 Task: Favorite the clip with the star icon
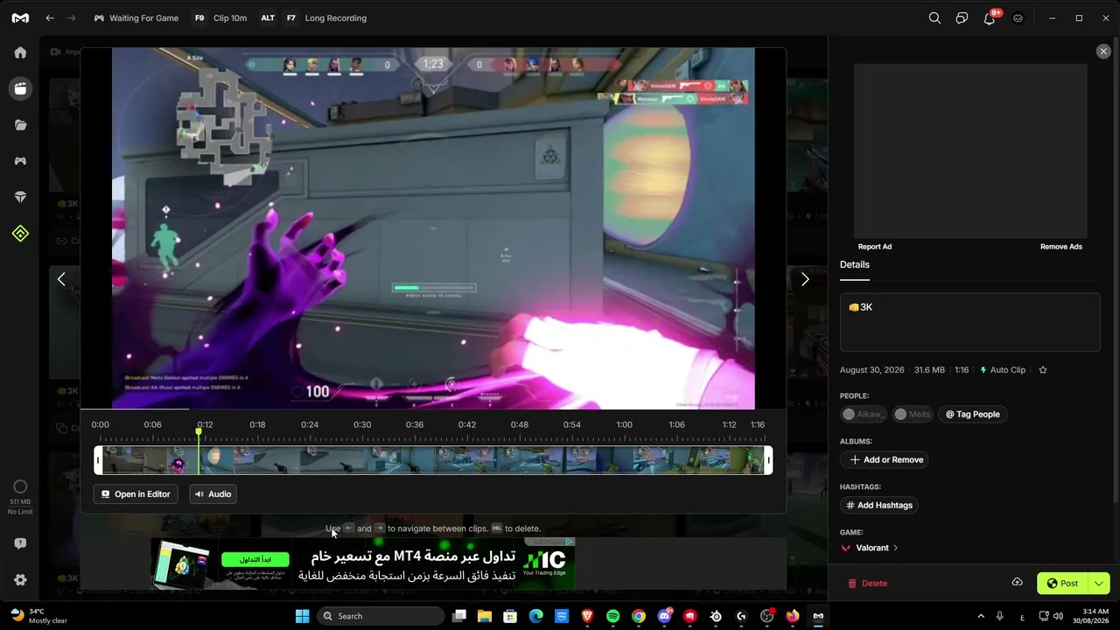[x=1043, y=370]
